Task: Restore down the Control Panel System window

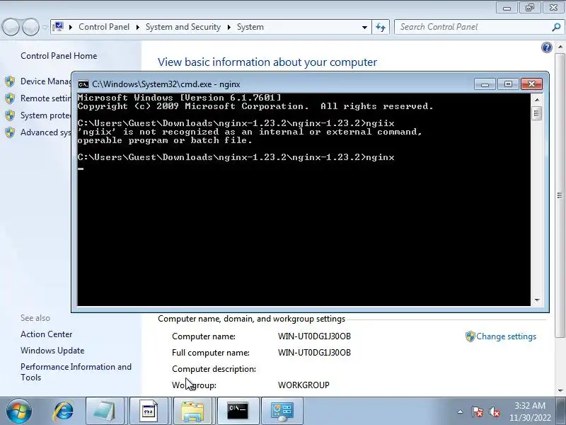Action: click(529, 7)
